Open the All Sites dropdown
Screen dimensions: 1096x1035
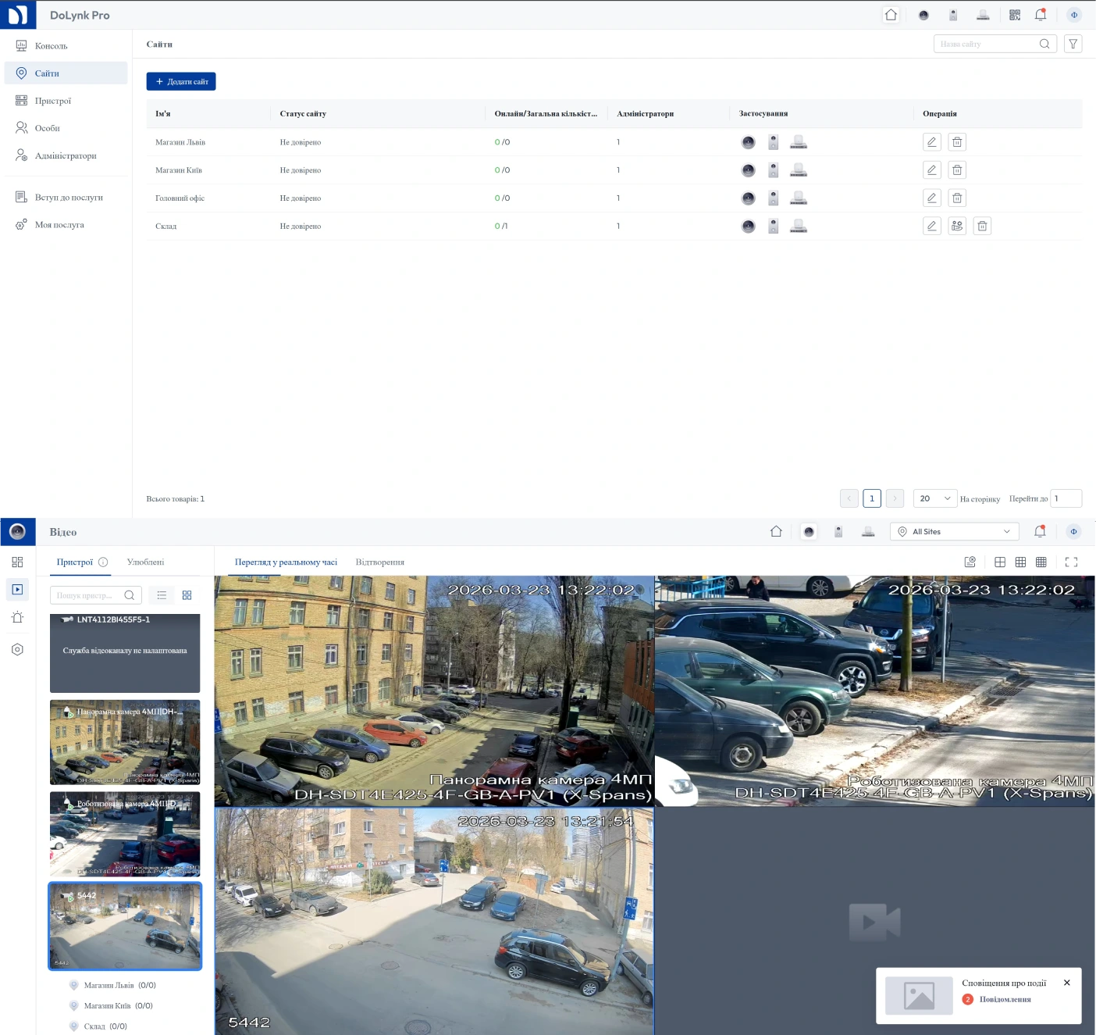point(954,531)
